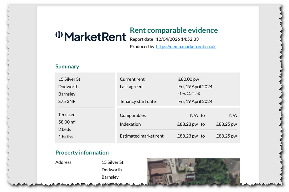Select the postcode 'S75 3NP' in Summary
Viewport: 289px width, 192px height.
[x=67, y=101]
